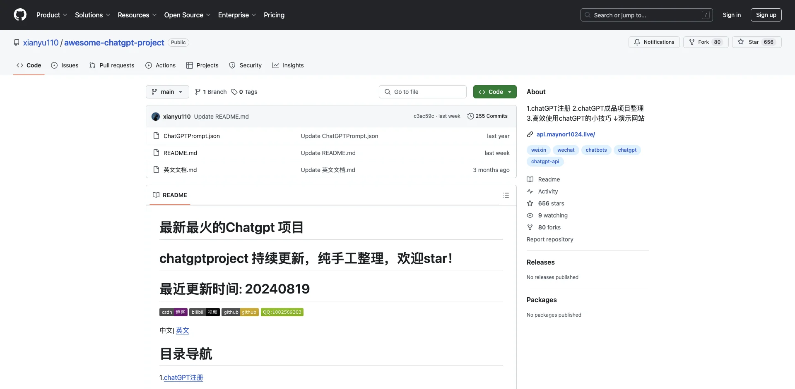View the 255 Commits history

point(487,116)
